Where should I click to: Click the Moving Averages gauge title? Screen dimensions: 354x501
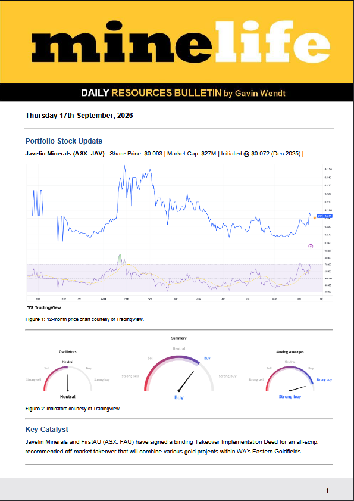click(x=290, y=352)
